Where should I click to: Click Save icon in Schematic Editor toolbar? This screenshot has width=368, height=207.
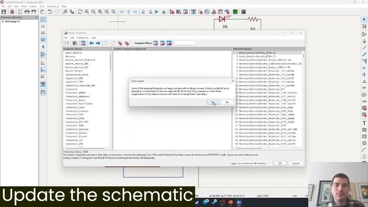coord(4,11)
